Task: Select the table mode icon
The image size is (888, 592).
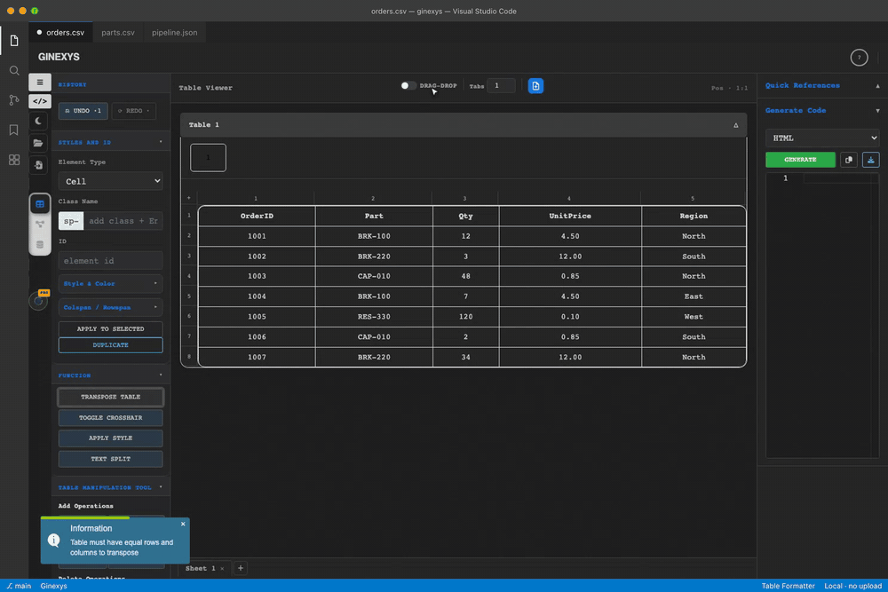Action: pyautogui.click(x=40, y=204)
